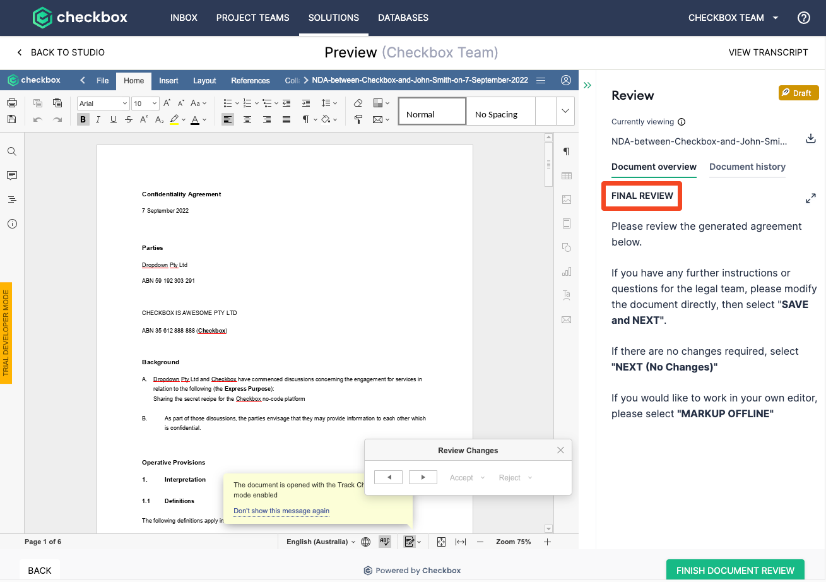This screenshot has height=582, width=826.
Task: Return via BACK TO STUDIO link
Action: [x=61, y=52]
